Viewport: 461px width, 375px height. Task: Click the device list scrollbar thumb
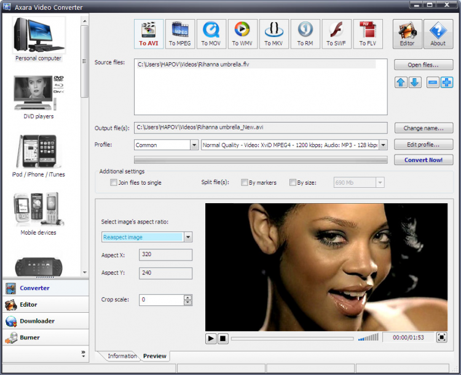tap(84, 62)
